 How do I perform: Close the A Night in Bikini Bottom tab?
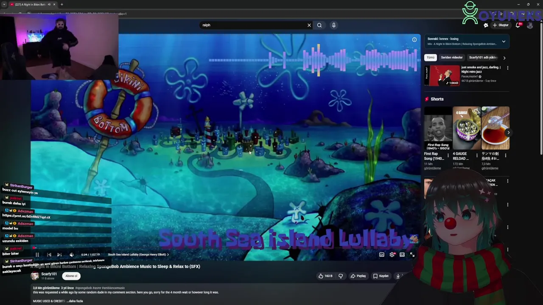55,4
